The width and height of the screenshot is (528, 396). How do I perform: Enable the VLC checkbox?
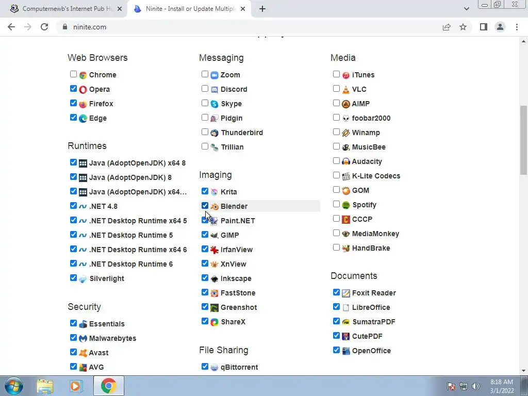click(336, 89)
